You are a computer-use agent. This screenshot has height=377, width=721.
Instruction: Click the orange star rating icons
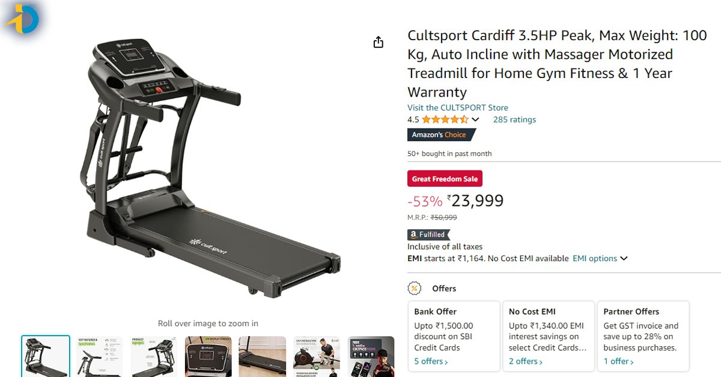[x=445, y=119]
